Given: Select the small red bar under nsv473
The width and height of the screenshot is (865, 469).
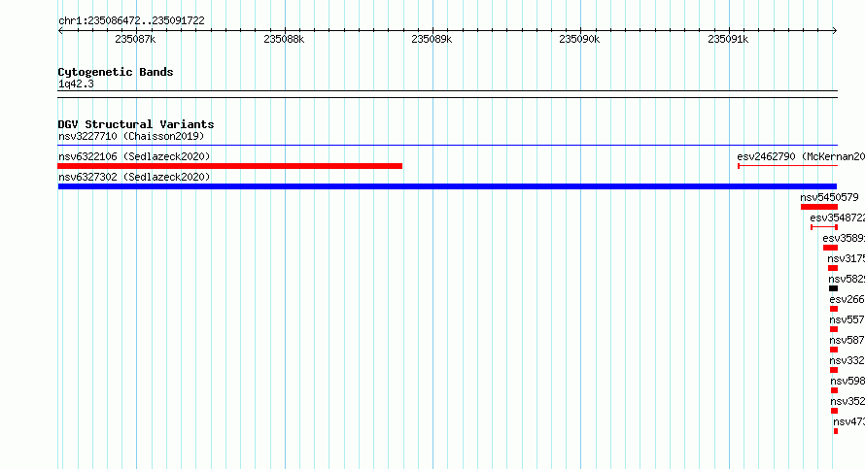Looking at the screenshot, I should point(836,431).
